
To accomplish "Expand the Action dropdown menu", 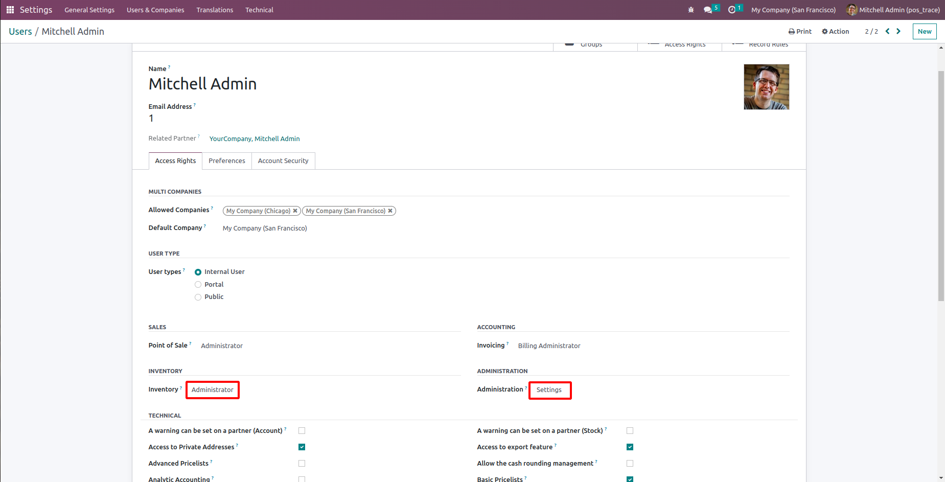I will tap(836, 31).
